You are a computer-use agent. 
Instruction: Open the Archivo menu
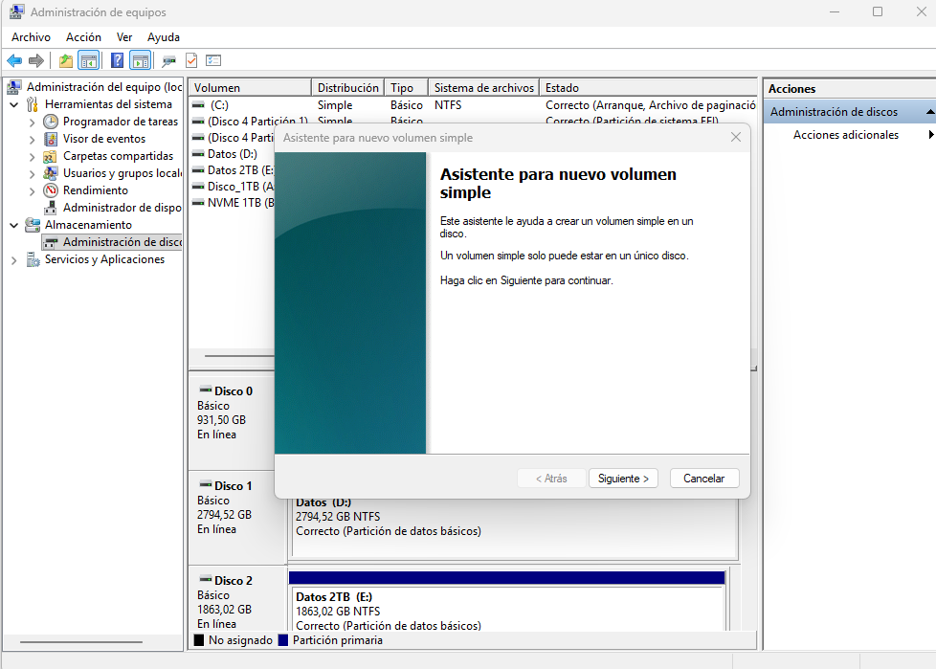[31, 37]
